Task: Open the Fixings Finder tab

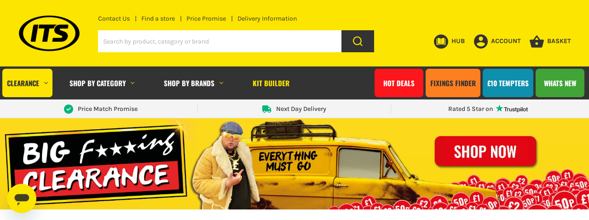Action: [453, 83]
